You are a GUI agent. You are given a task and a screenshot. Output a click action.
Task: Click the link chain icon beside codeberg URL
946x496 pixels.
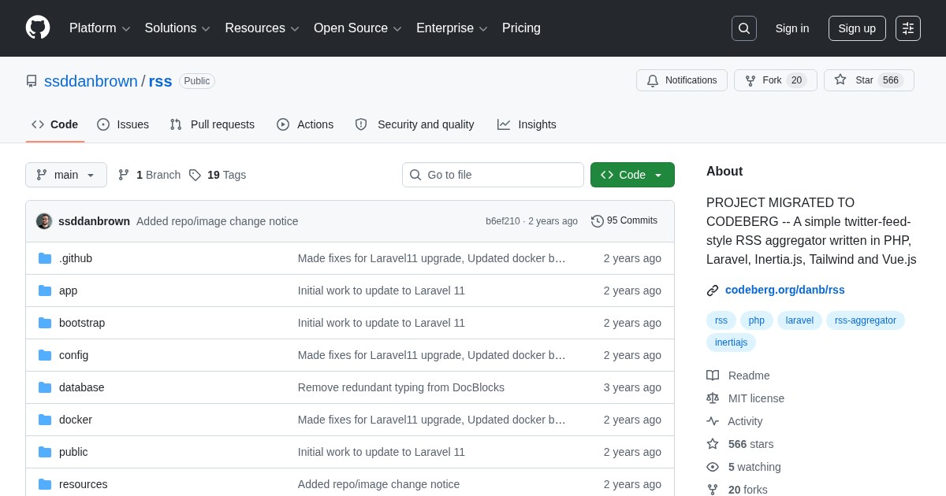click(713, 291)
